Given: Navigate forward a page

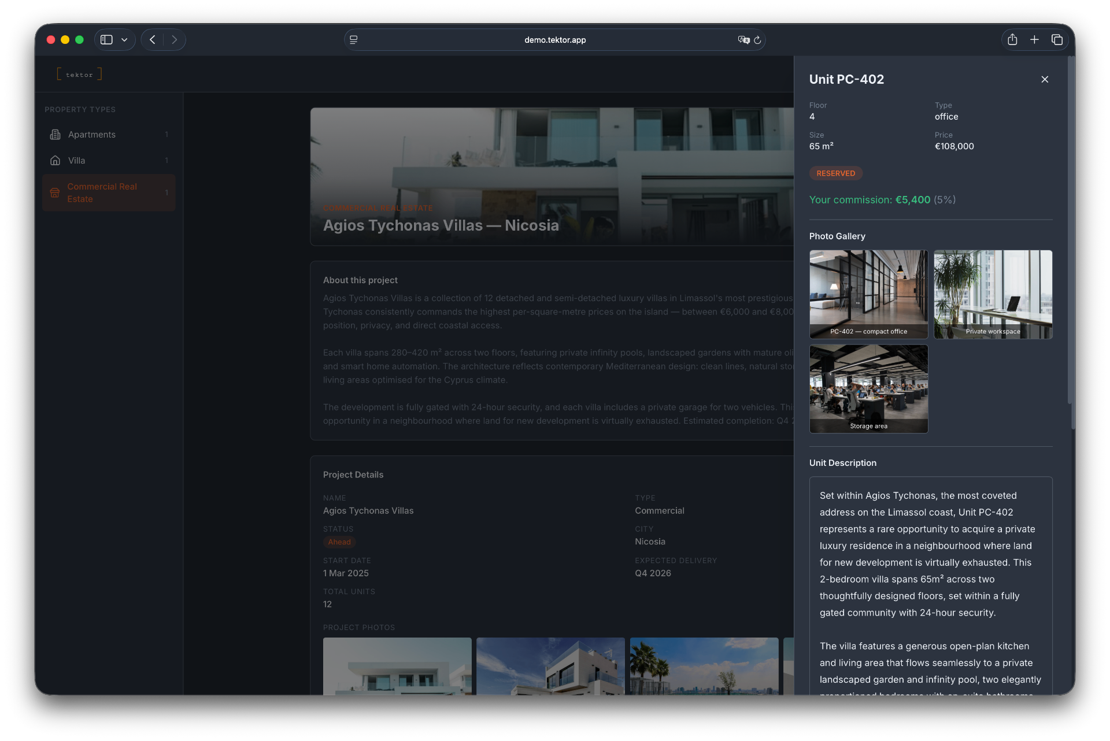Looking at the screenshot, I should (x=174, y=39).
